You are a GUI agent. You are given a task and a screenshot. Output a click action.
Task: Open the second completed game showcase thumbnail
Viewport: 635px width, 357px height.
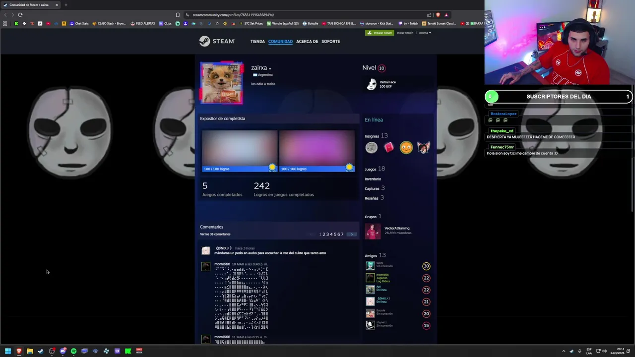point(317,151)
